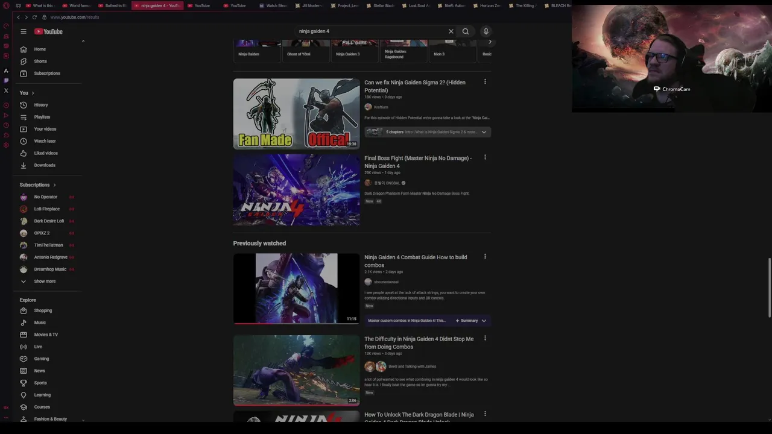Click browser back arrow
Screen dimensions: 772x434
tap(18, 17)
